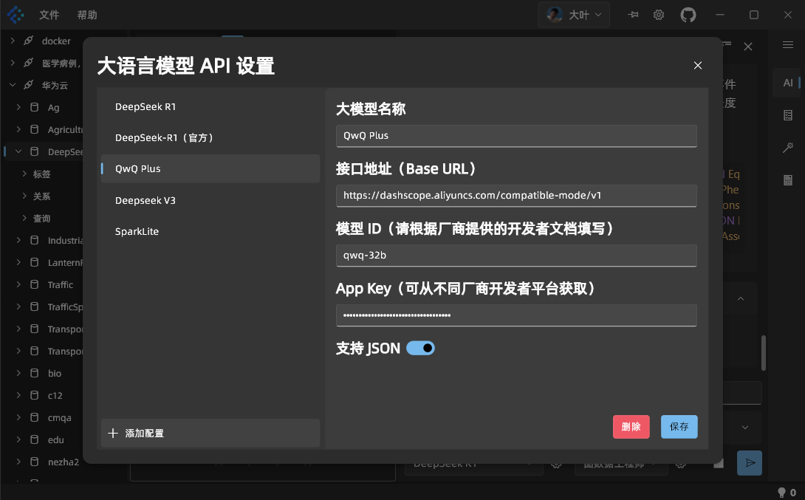The image size is (805, 500).
Task: Click the send message arrow button
Action: pos(750,462)
